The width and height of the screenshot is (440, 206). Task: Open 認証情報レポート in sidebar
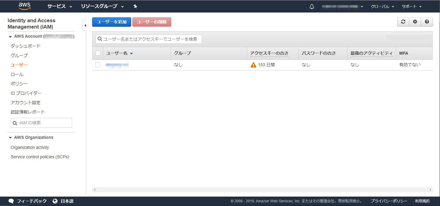coord(28,112)
